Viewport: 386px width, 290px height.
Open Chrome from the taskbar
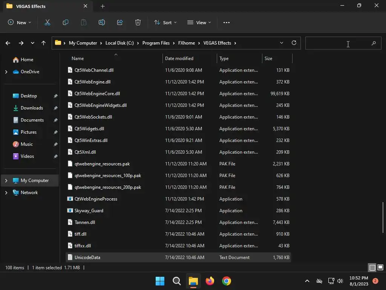(227, 281)
